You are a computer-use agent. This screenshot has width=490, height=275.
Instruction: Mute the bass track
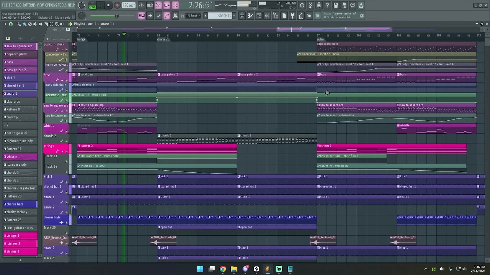point(66,80)
